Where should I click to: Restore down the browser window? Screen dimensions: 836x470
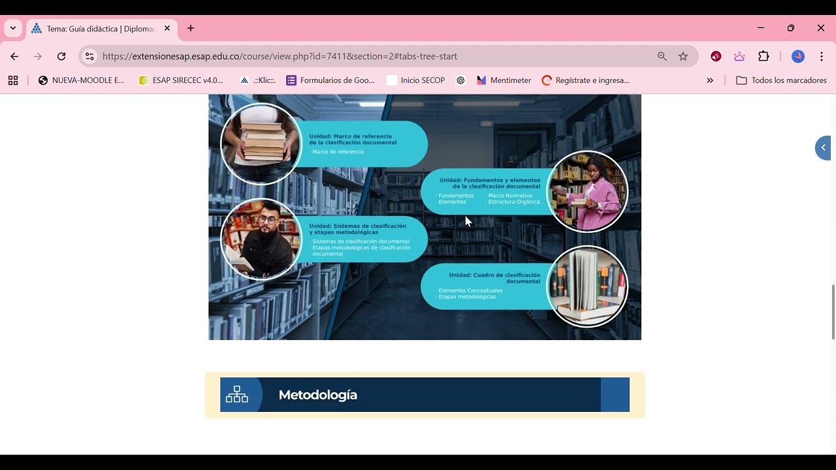point(791,28)
